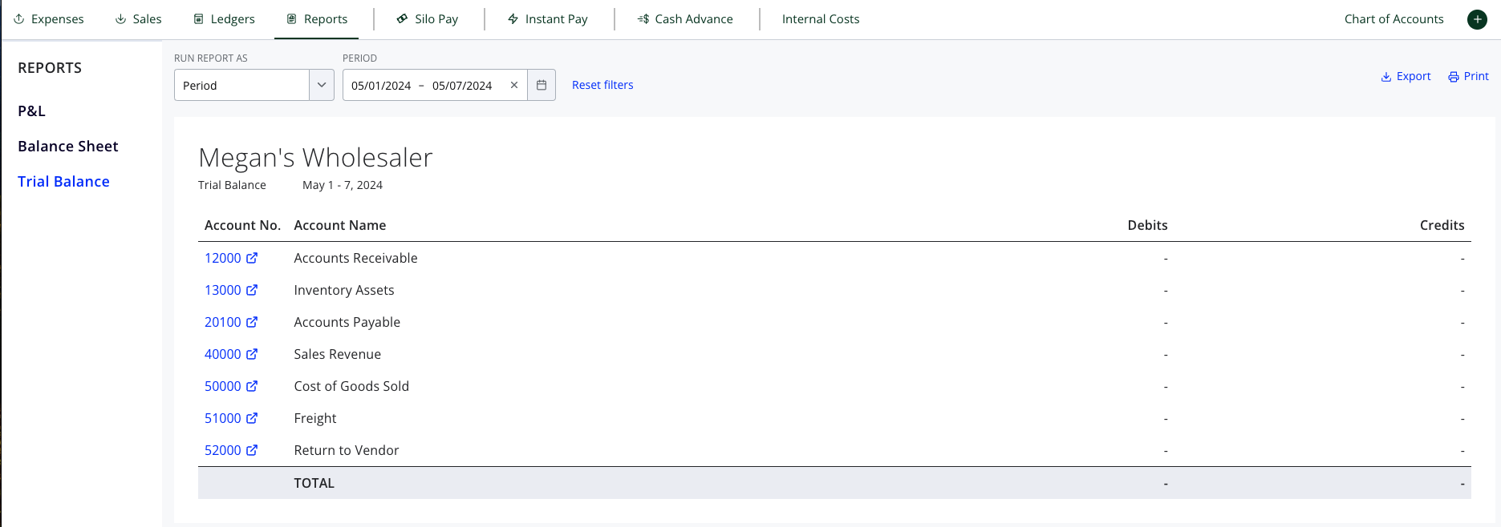The height and width of the screenshot is (527, 1501).
Task: Switch to the Sales tab
Action: pyautogui.click(x=139, y=19)
